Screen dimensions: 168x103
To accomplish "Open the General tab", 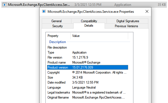I will point(56,21).
